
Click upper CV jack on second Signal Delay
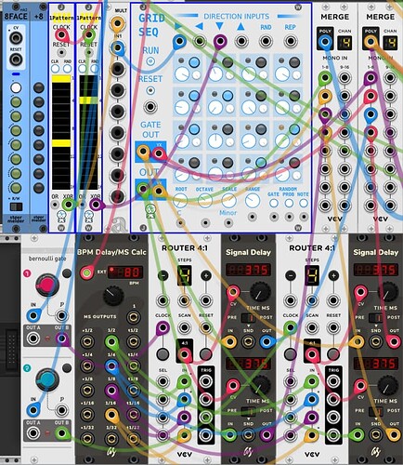pyautogui.click(x=360, y=292)
